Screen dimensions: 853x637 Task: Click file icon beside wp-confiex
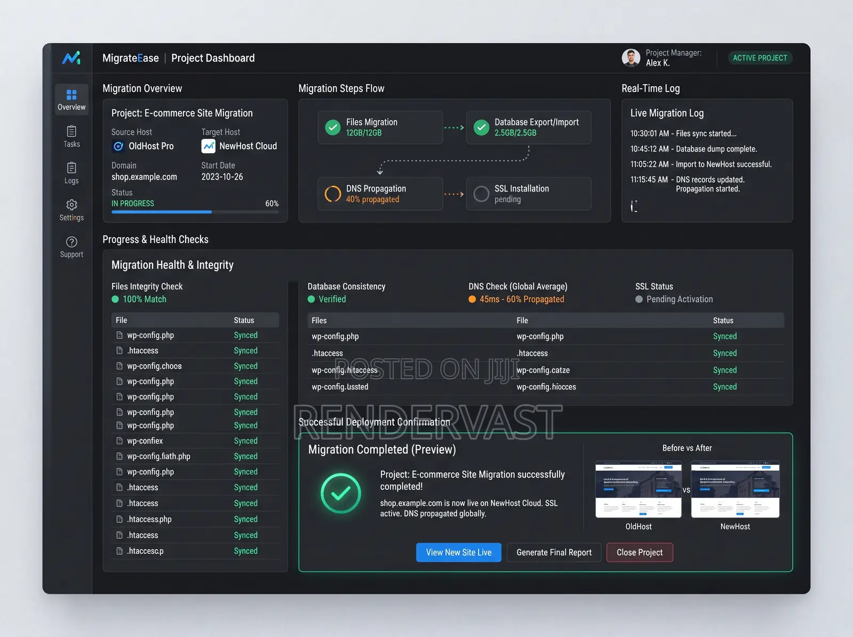tap(119, 441)
